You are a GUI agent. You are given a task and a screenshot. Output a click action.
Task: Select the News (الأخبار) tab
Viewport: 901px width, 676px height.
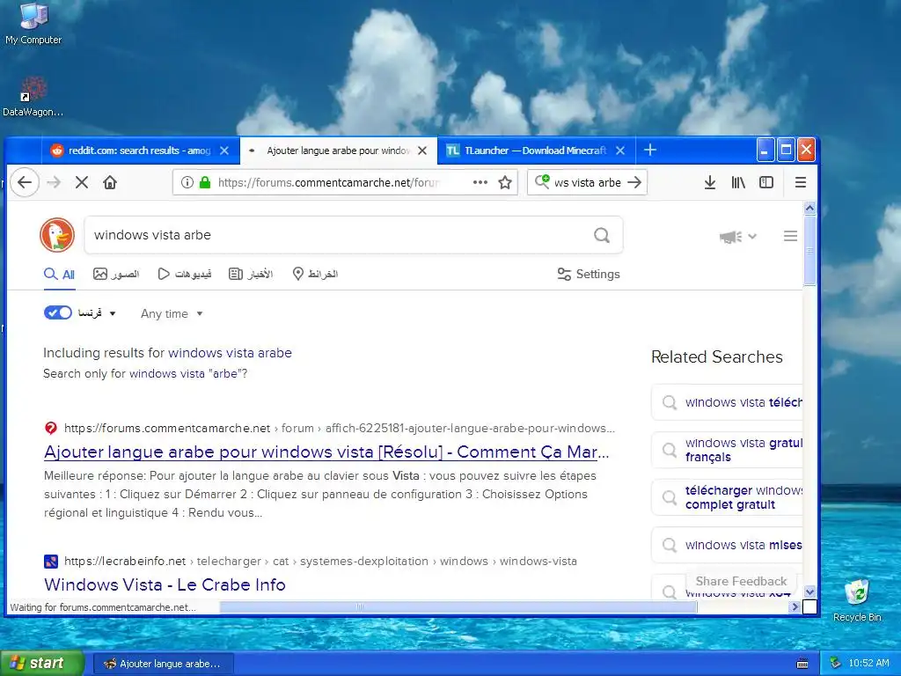click(251, 275)
